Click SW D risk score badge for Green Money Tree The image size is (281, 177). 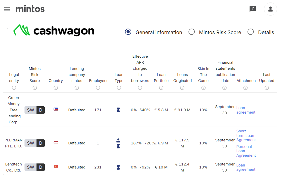pos(34,110)
